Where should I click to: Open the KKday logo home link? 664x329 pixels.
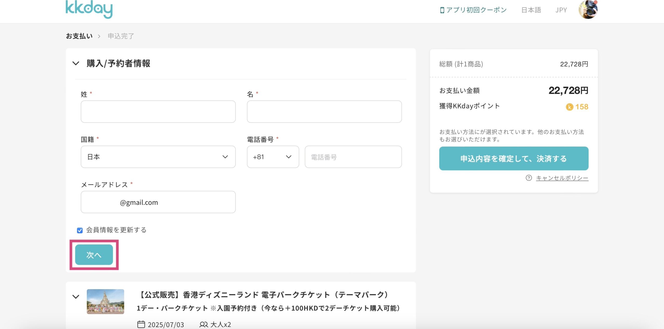point(89,9)
